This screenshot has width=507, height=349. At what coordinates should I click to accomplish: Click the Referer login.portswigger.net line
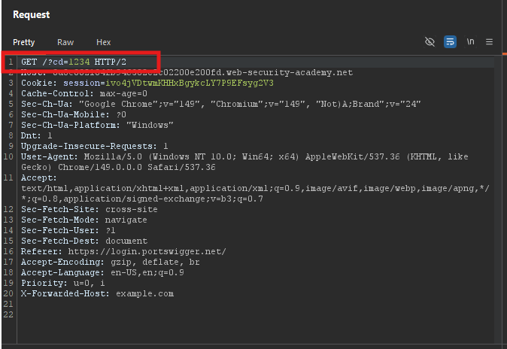pos(123,252)
